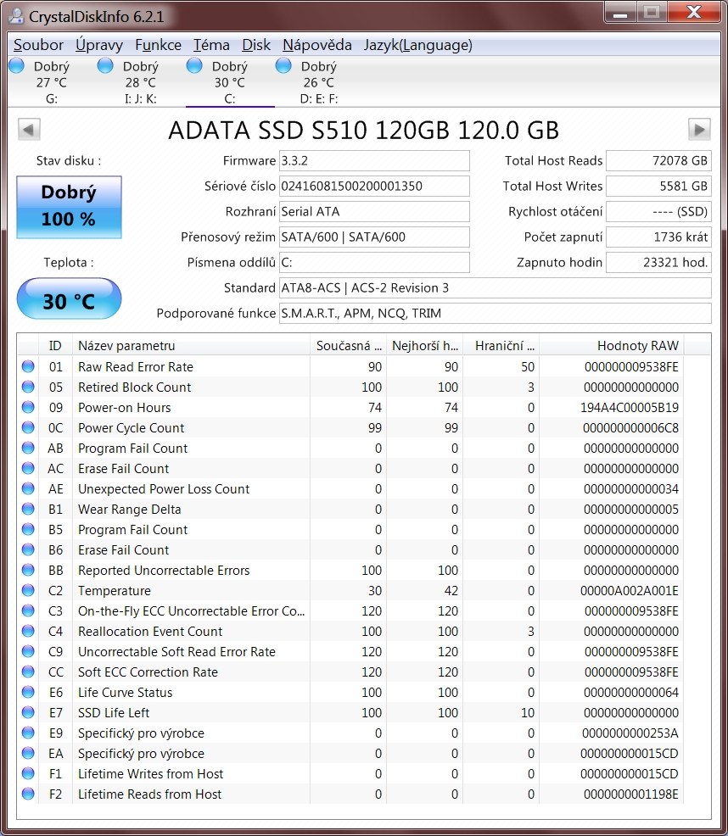The image size is (728, 836).
Task: Click RAW value 194A4C00005B19
Action: tap(630, 408)
